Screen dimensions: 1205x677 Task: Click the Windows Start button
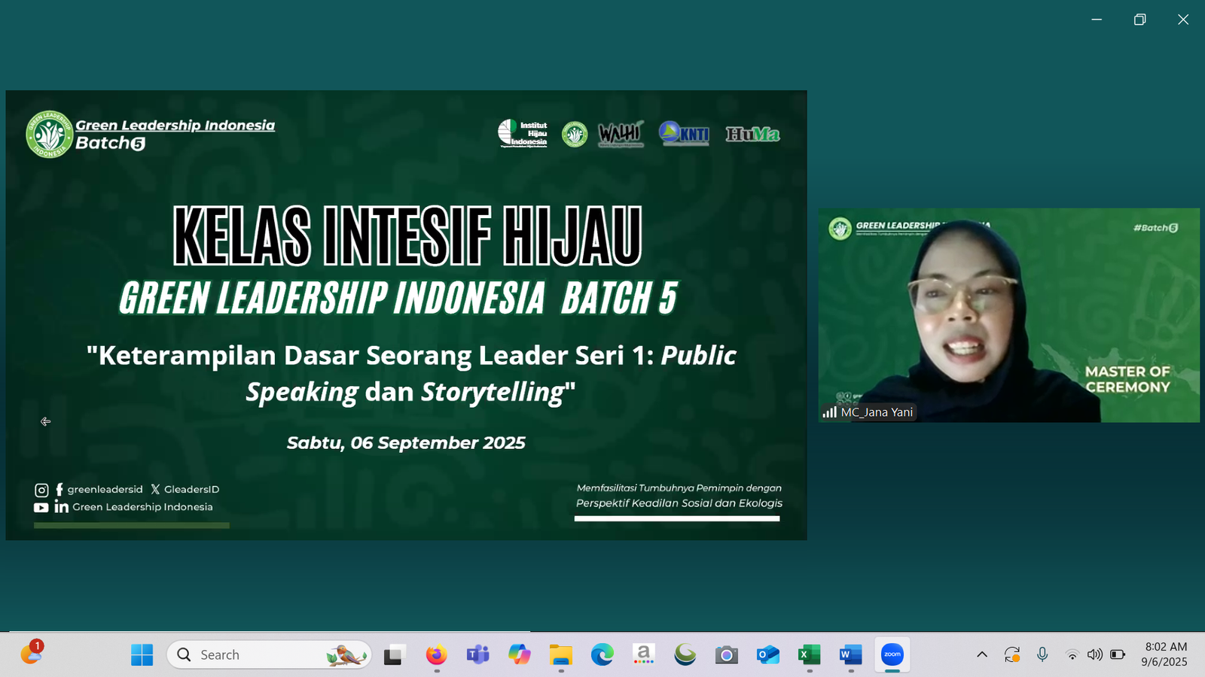coord(142,654)
